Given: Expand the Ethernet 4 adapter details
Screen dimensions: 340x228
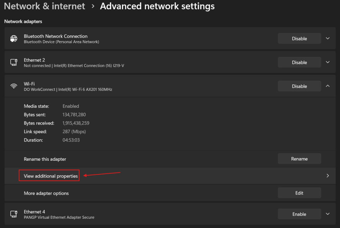Looking at the screenshot, I should 328,214.
